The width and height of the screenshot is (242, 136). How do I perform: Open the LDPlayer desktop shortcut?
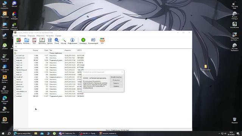[5, 120]
